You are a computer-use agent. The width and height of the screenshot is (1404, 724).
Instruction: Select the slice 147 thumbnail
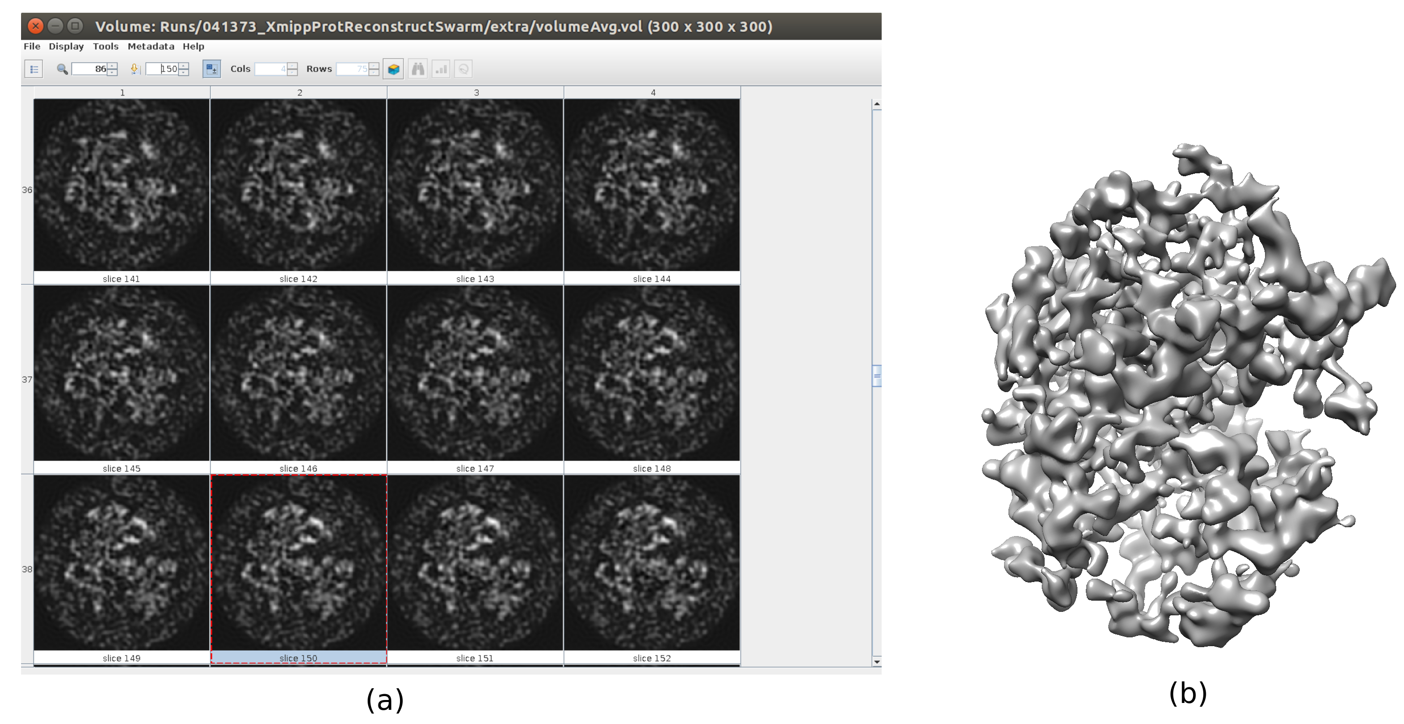point(475,374)
